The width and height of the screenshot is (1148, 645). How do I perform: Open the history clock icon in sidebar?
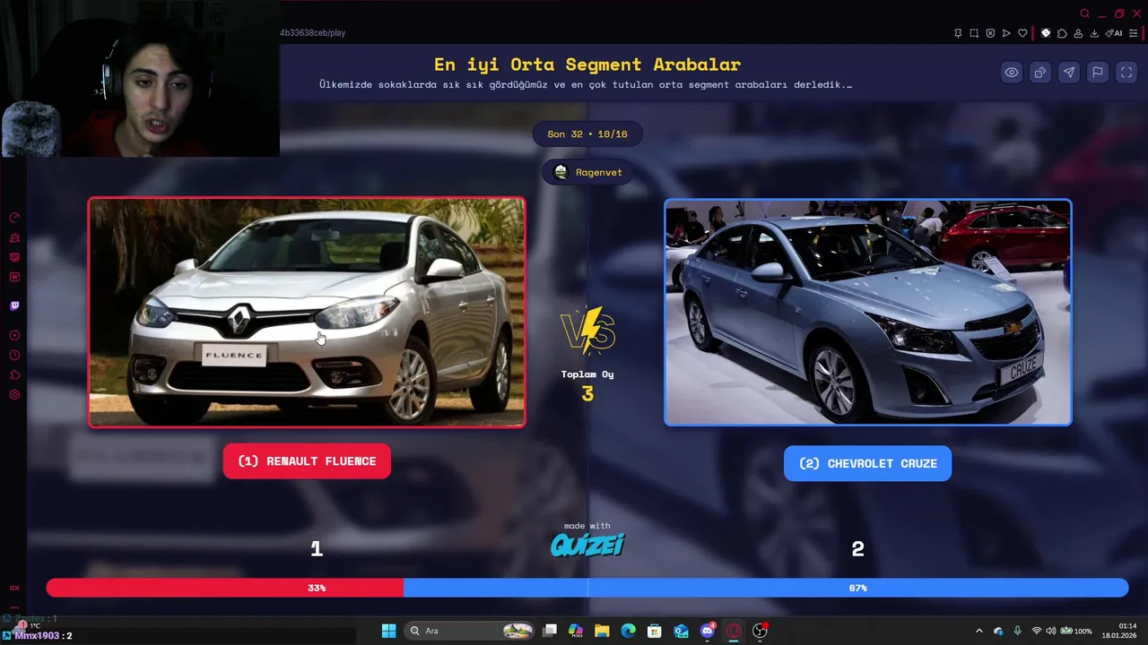[14, 355]
